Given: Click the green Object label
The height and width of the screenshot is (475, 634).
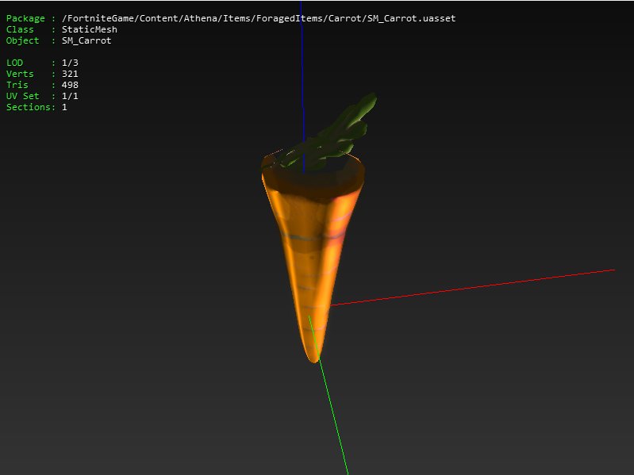Looking at the screenshot, I should pos(22,40).
